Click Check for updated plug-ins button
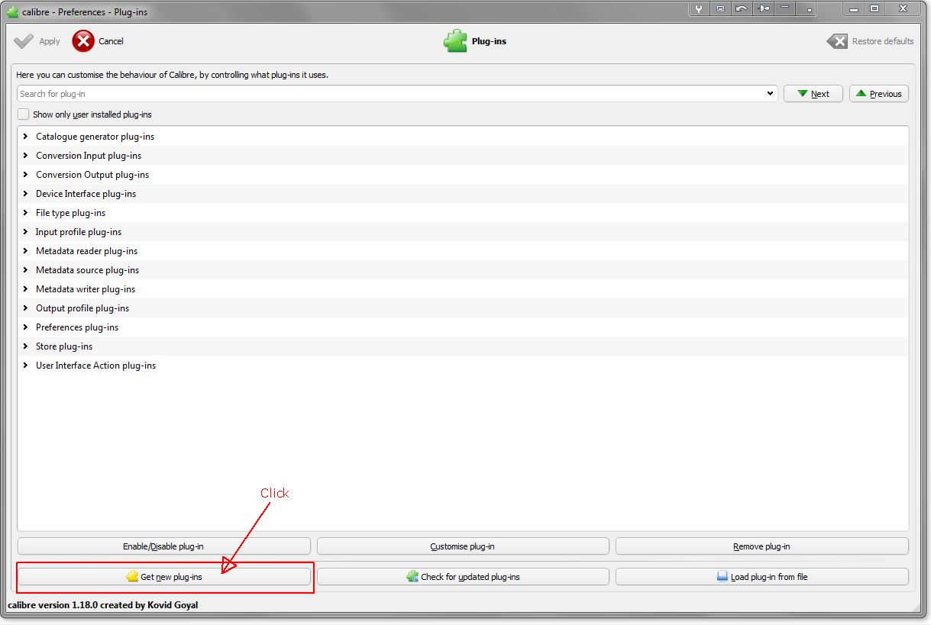Image resolution: width=931 pixels, height=625 pixels. click(x=463, y=577)
